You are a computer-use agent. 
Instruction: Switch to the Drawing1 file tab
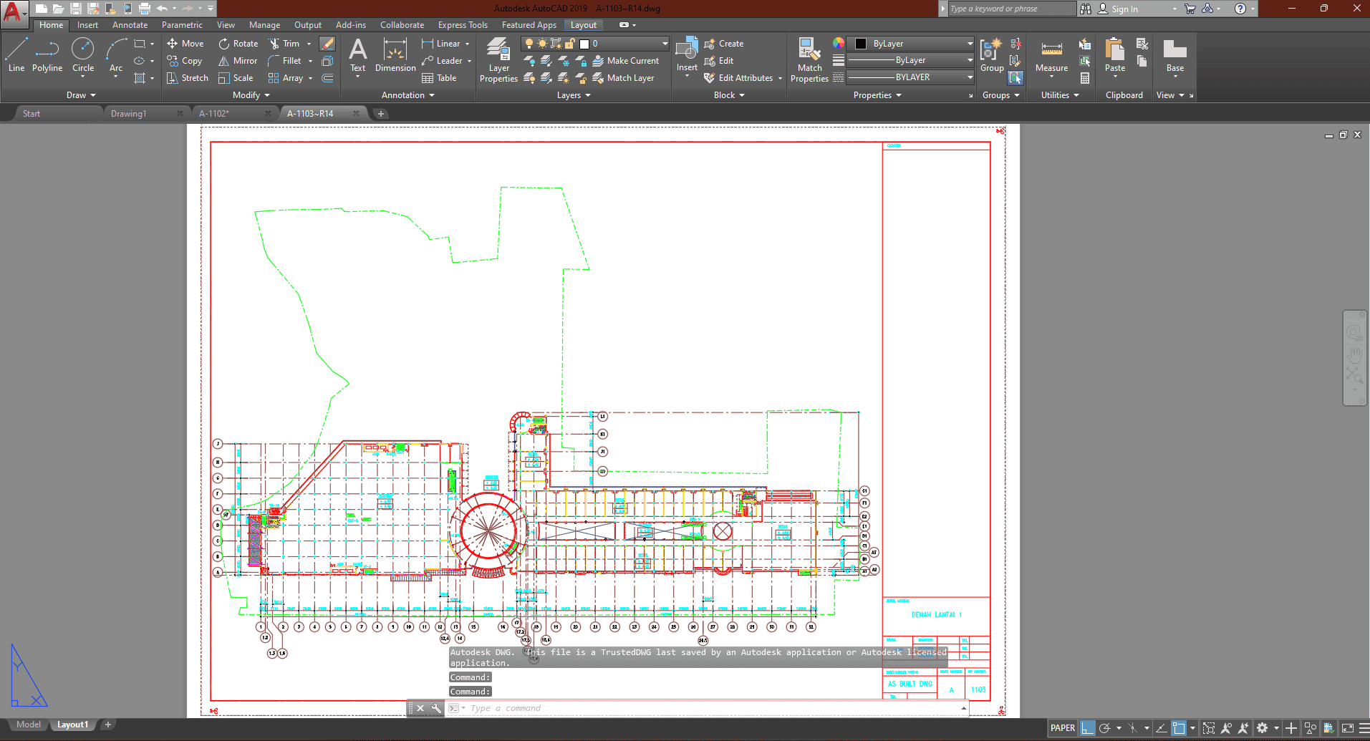pos(129,114)
